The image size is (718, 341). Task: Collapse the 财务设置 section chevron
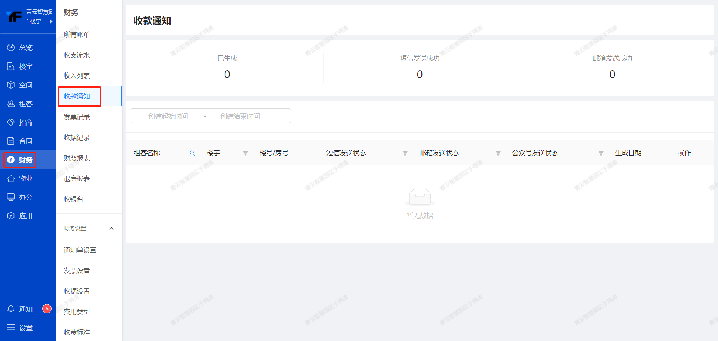111,228
